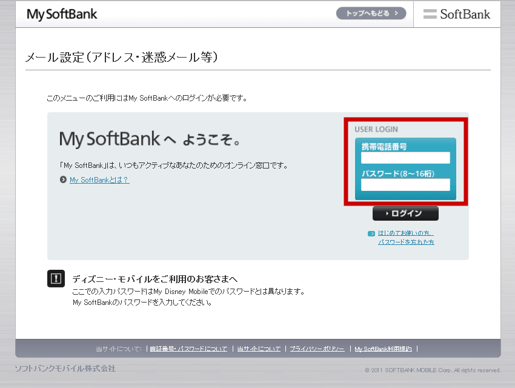
Task: Open はじめてお使いの方 link
Action: coord(405,233)
